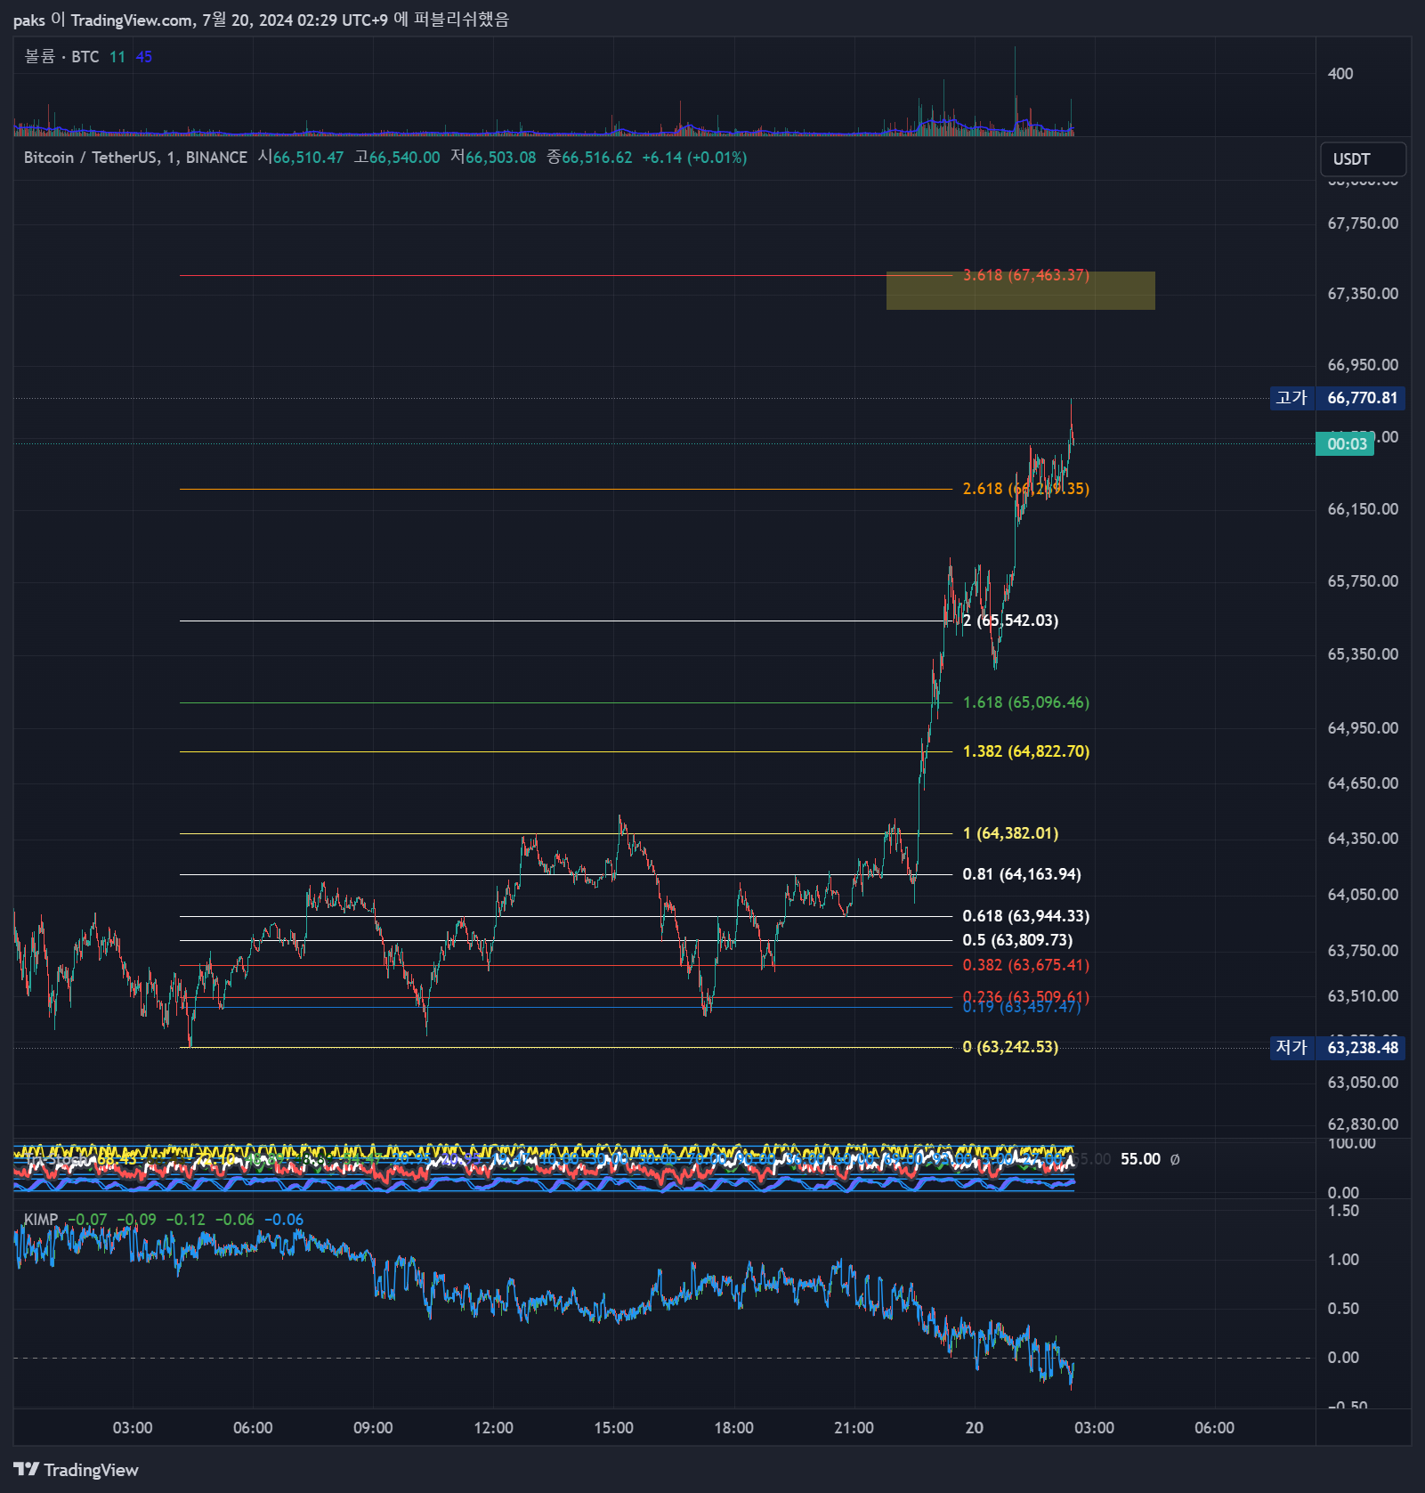
Task: Click the 64,650.00 price axis label
Action: tap(1363, 783)
